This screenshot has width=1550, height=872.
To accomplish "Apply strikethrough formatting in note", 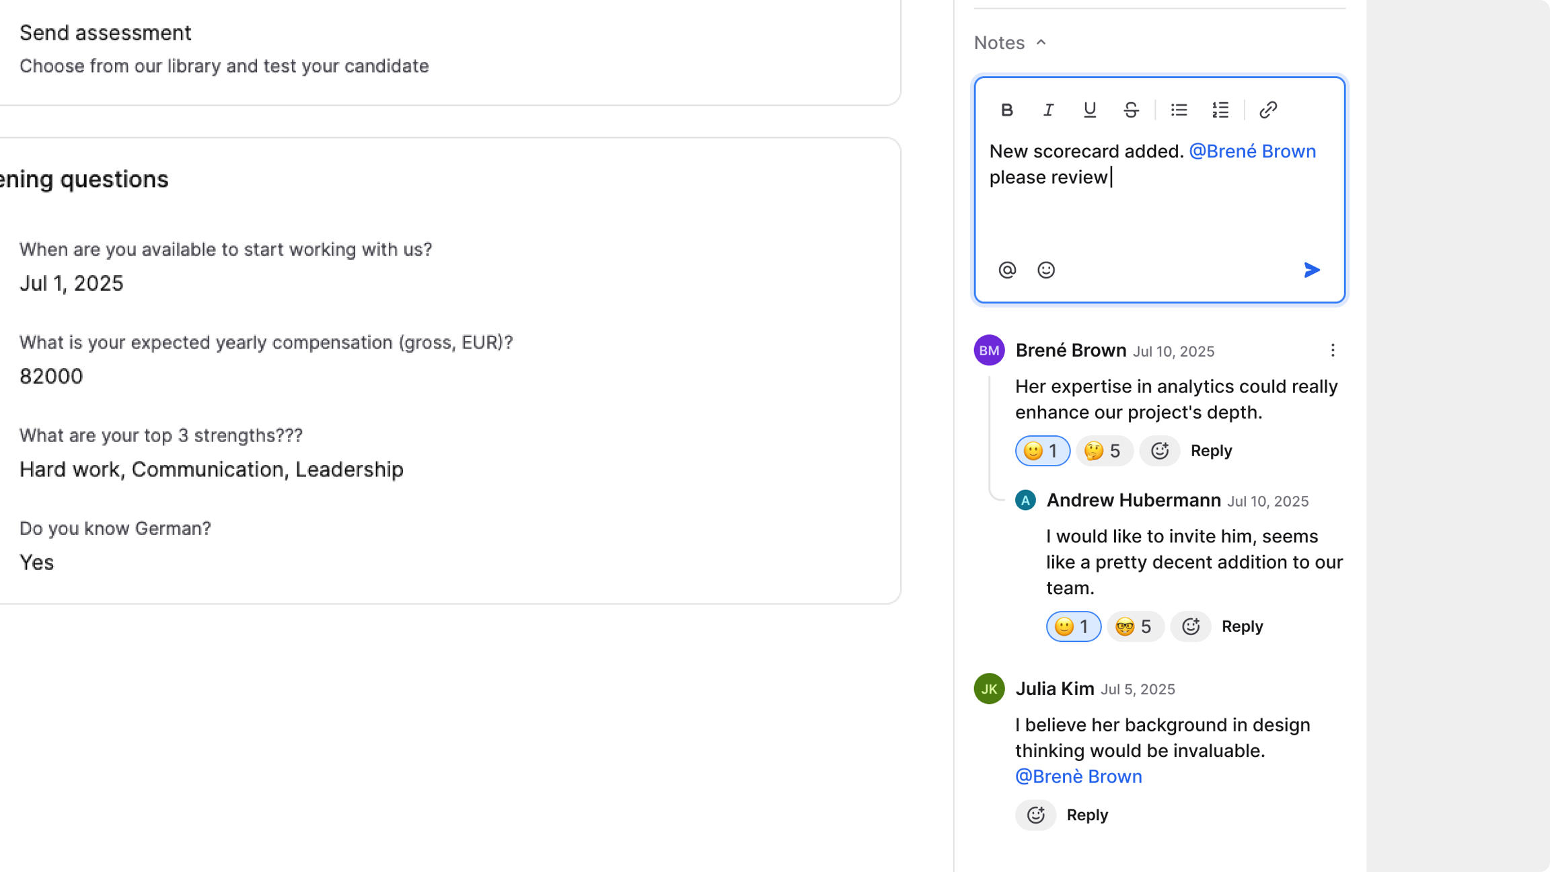I will tap(1131, 110).
